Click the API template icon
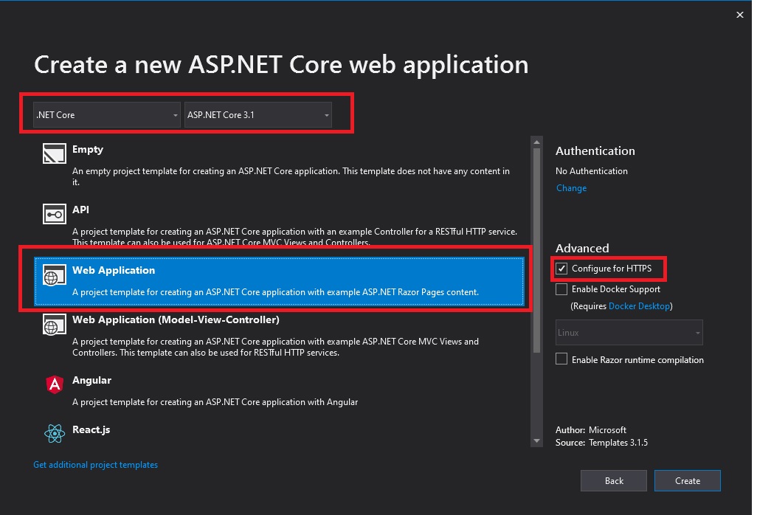757x515 pixels. tap(54, 214)
